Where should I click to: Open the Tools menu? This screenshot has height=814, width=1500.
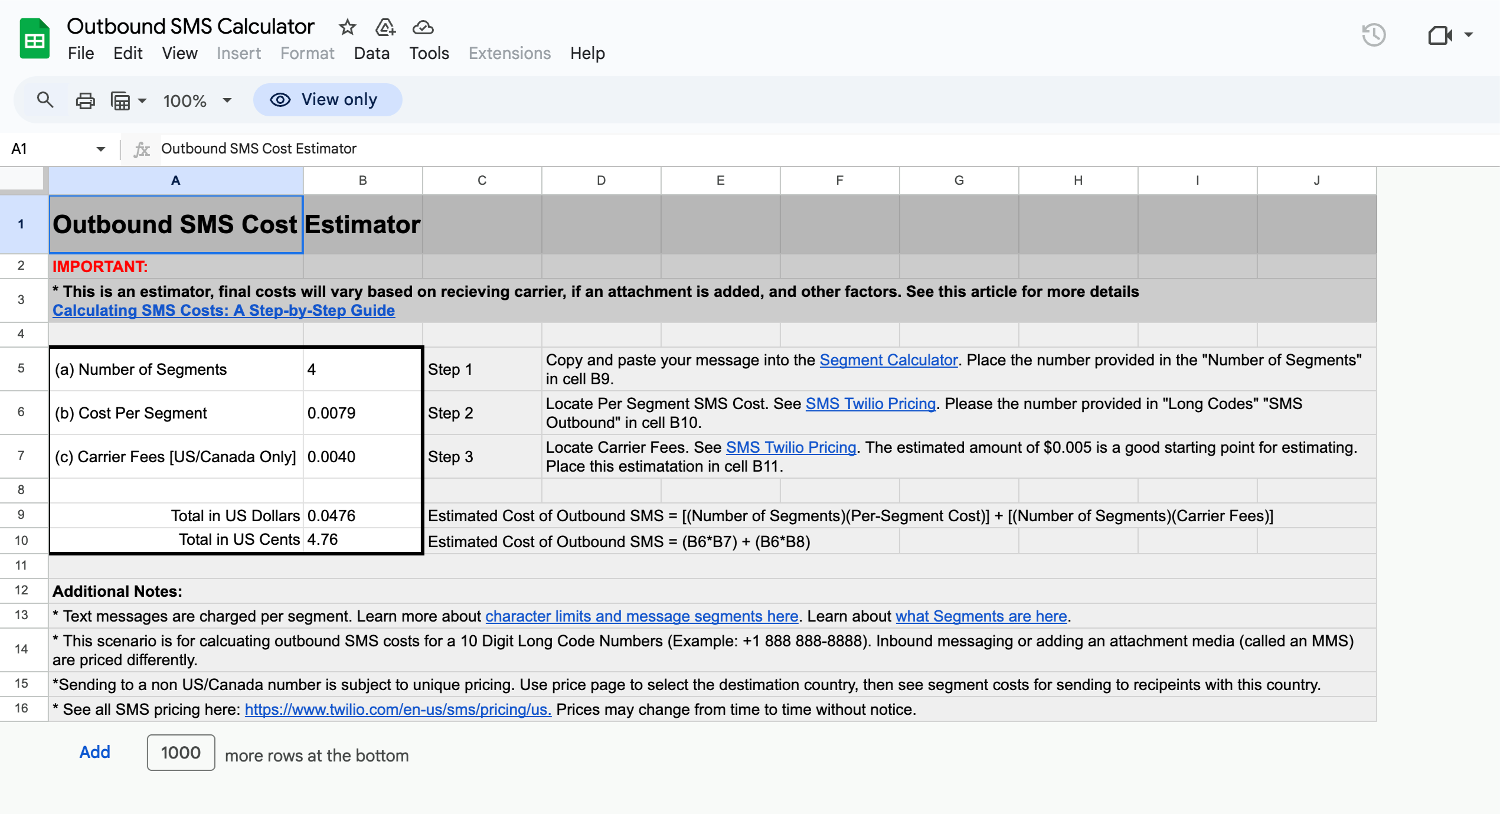coord(429,53)
